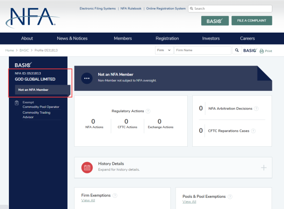This screenshot has width=284, height=209.
Task: Click the Home breadcrumb link
Action: click(x=10, y=50)
